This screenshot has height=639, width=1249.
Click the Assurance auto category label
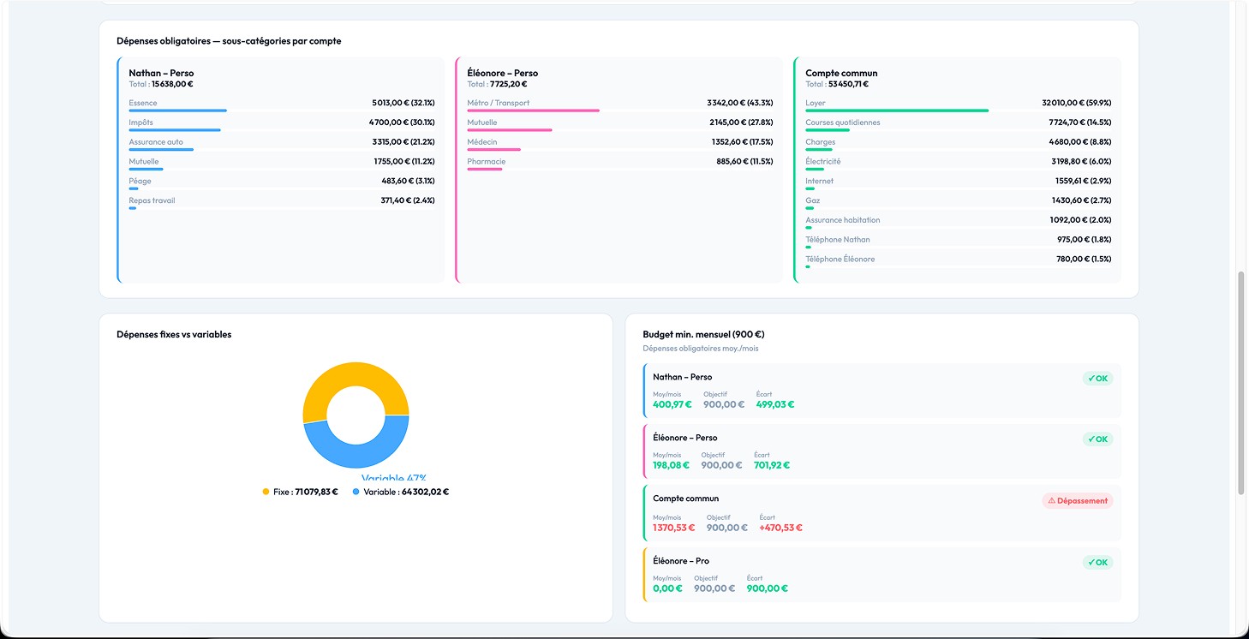156,142
